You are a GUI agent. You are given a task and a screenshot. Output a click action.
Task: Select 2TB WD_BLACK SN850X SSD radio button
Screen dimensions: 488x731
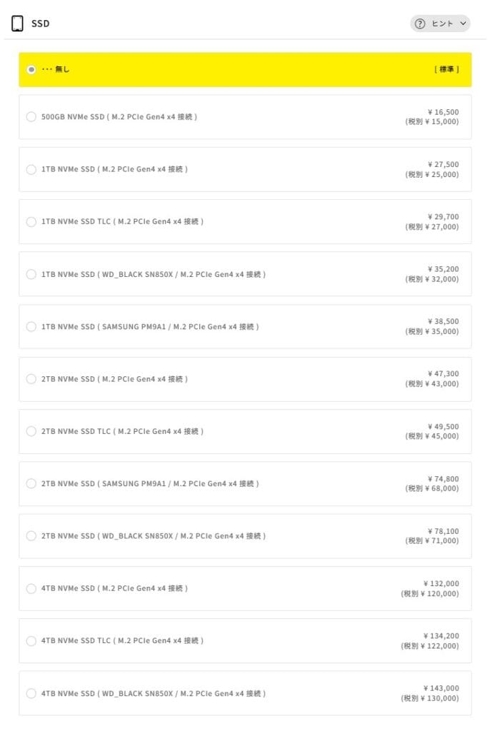[31, 536]
